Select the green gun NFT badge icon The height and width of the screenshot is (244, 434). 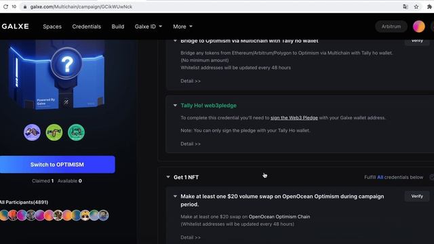pos(54,132)
